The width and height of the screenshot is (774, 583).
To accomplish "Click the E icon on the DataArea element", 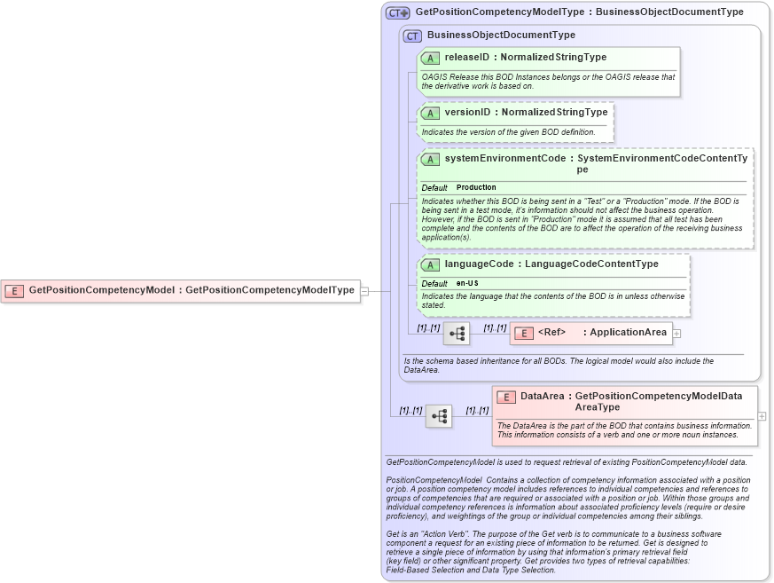I will (505, 398).
